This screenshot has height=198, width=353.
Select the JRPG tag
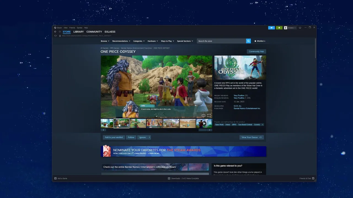(234, 125)
